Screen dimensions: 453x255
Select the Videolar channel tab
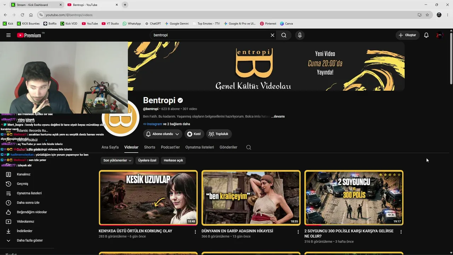click(x=131, y=147)
